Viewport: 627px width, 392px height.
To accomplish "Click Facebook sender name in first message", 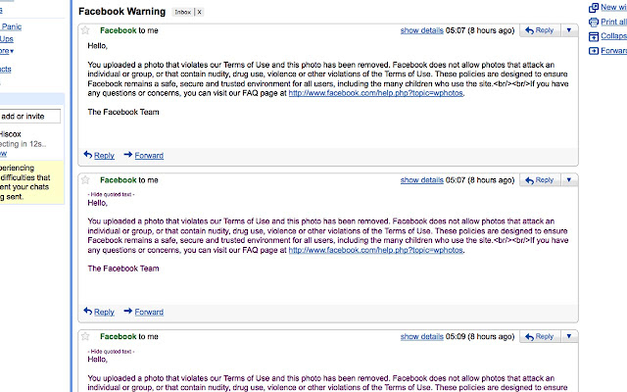I will pos(118,30).
